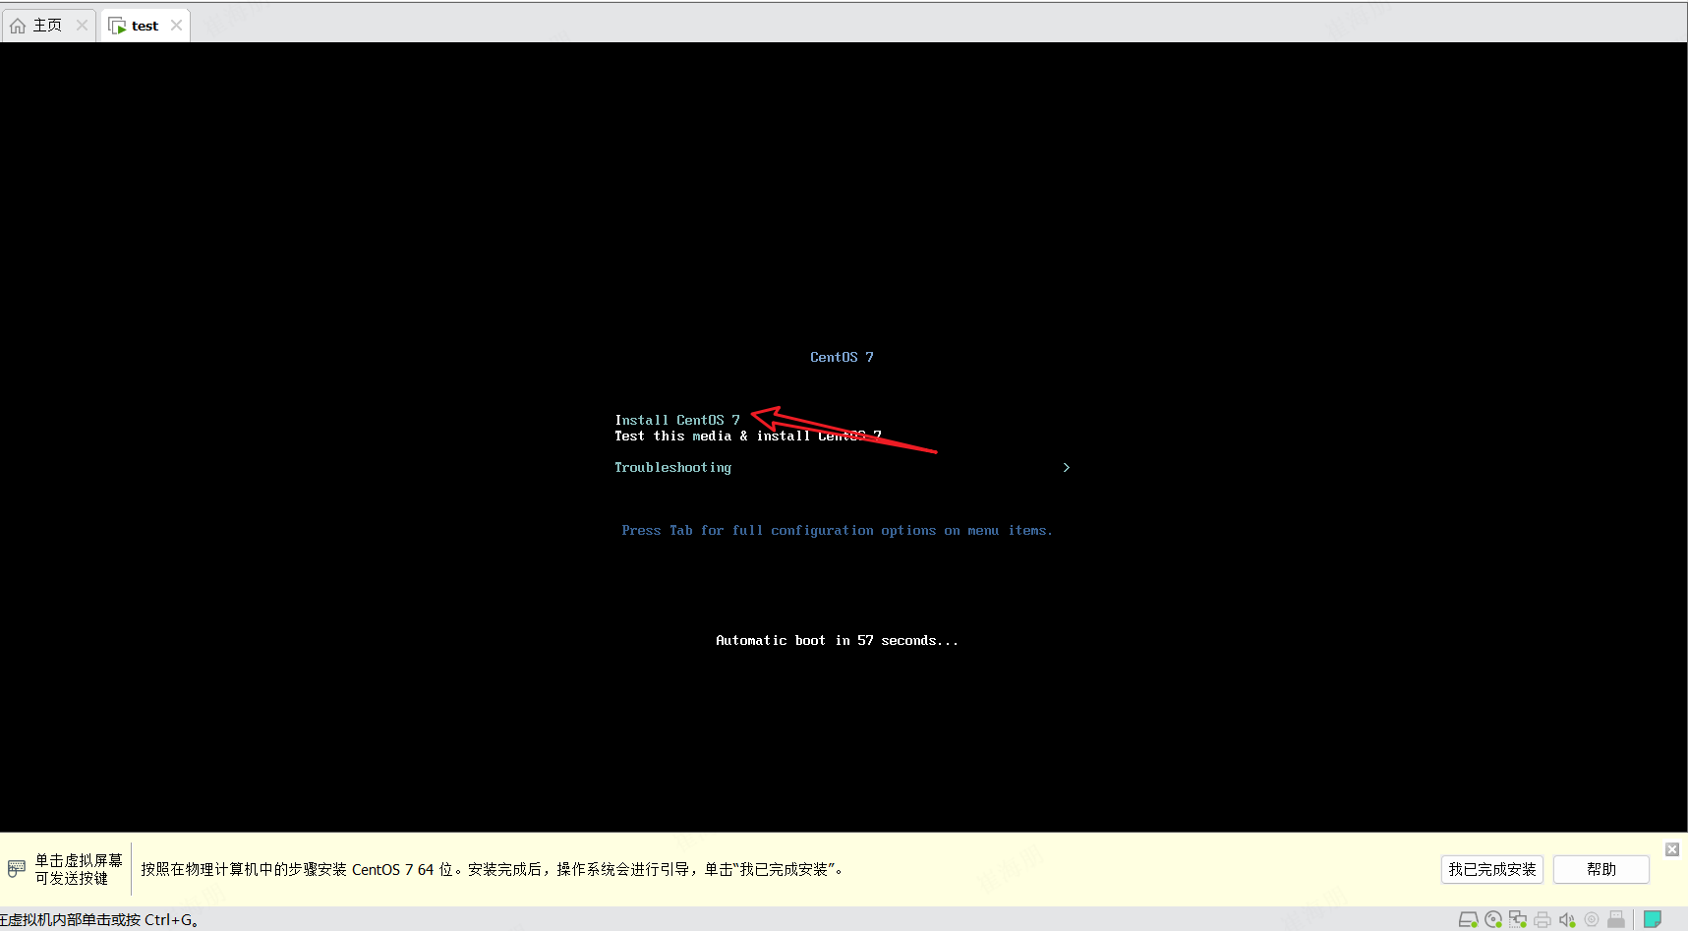
Task: Click the Ctrl+G status bar message
Action: (x=100, y=920)
